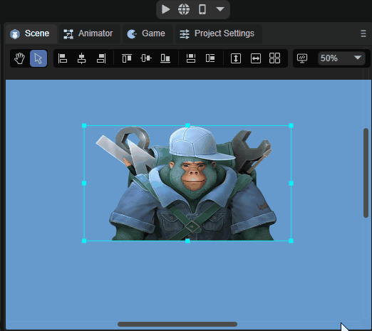Open the 50% zoom dropdown
Image resolution: width=372 pixels, height=331 pixels.
tap(341, 58)
